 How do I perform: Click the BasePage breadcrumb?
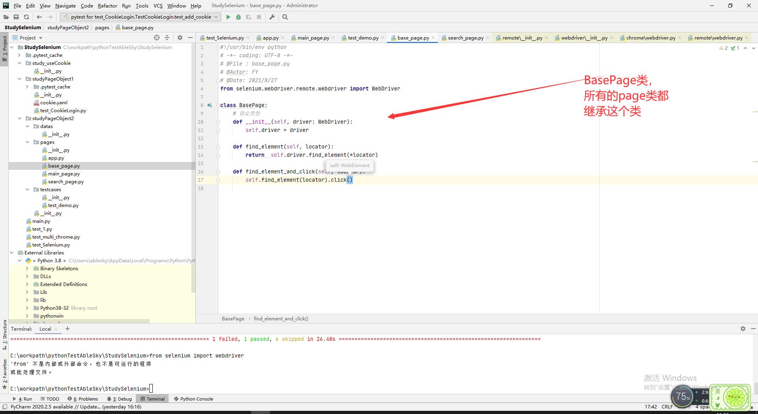[x=233, y=318]
